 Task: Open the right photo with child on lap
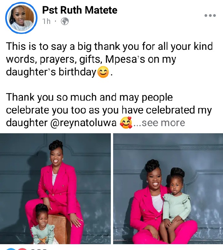[x=168, y=189]
